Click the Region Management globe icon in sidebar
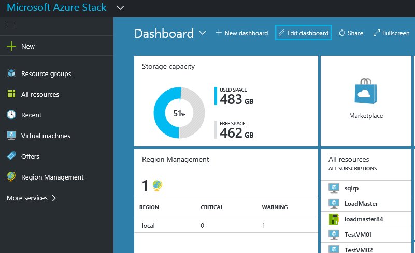 point(11,176)
